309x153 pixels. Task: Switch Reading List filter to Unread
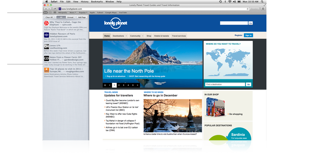click(x=70, y=17)
